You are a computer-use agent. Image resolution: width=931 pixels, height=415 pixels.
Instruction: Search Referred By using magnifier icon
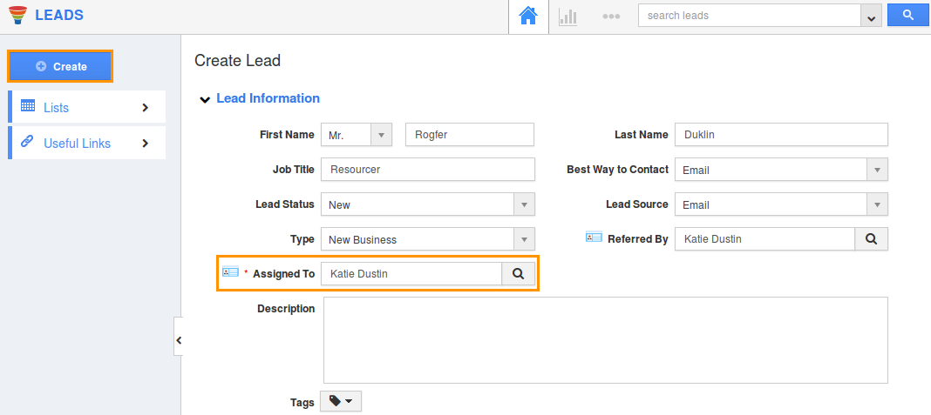[x=871, y=239]
